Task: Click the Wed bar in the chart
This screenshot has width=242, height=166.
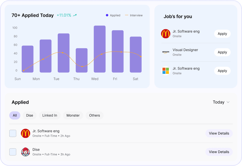Action: tap(100, 49)
